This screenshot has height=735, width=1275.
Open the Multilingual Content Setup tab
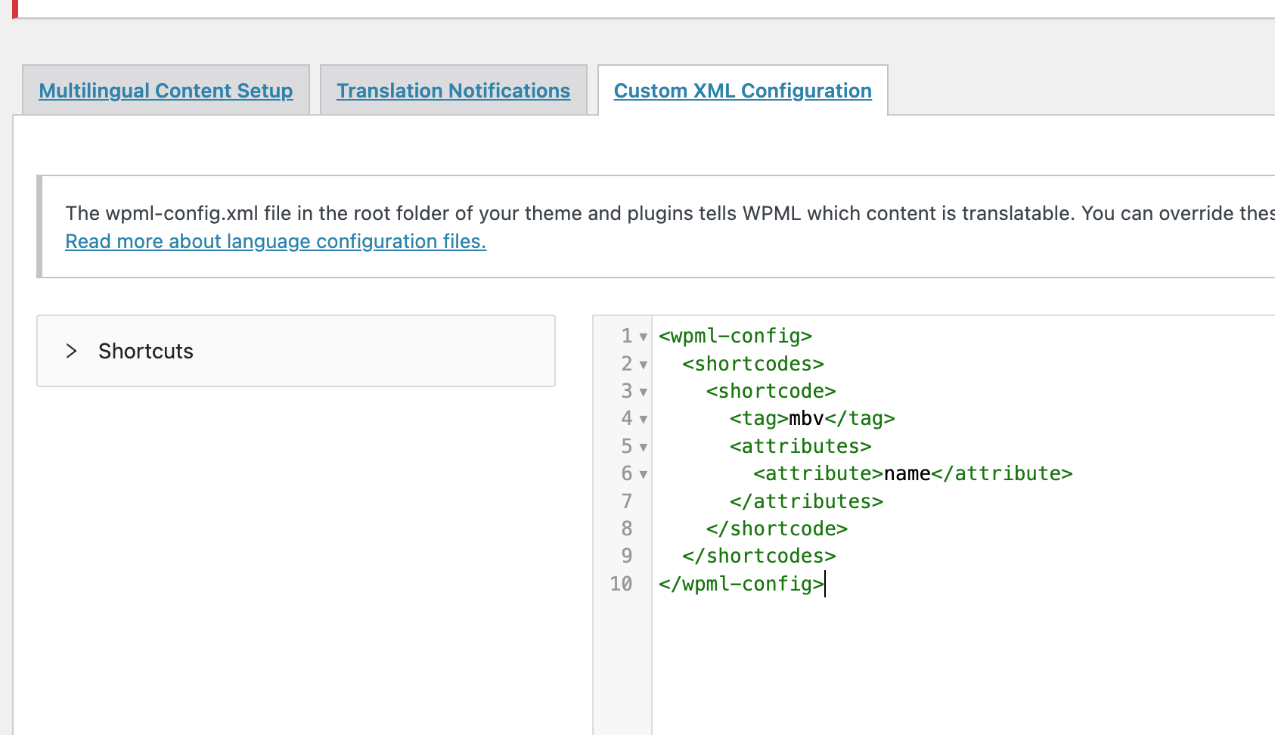coord(166,91)
